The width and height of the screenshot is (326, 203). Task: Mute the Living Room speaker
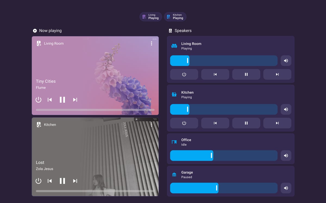pyautogui.click(x=286, y=61)
